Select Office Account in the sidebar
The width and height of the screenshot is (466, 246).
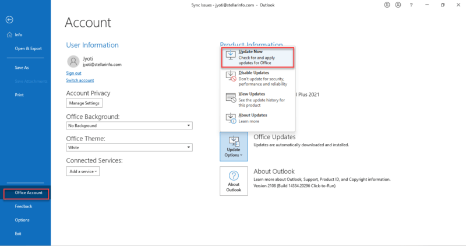point(26,193)
